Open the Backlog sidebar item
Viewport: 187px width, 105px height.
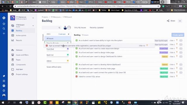(23, 31)
